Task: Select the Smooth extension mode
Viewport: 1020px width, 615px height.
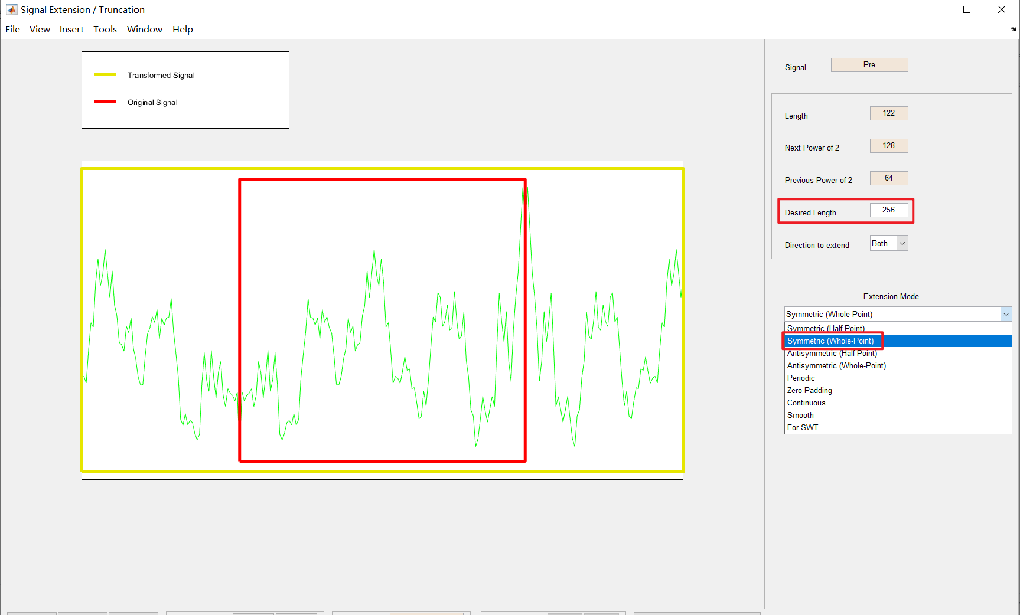Action: (800, 415)
